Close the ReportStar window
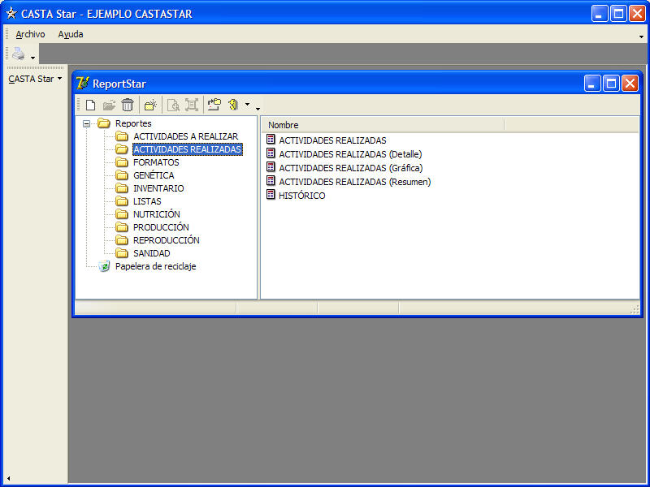 (x=630, y=84)
